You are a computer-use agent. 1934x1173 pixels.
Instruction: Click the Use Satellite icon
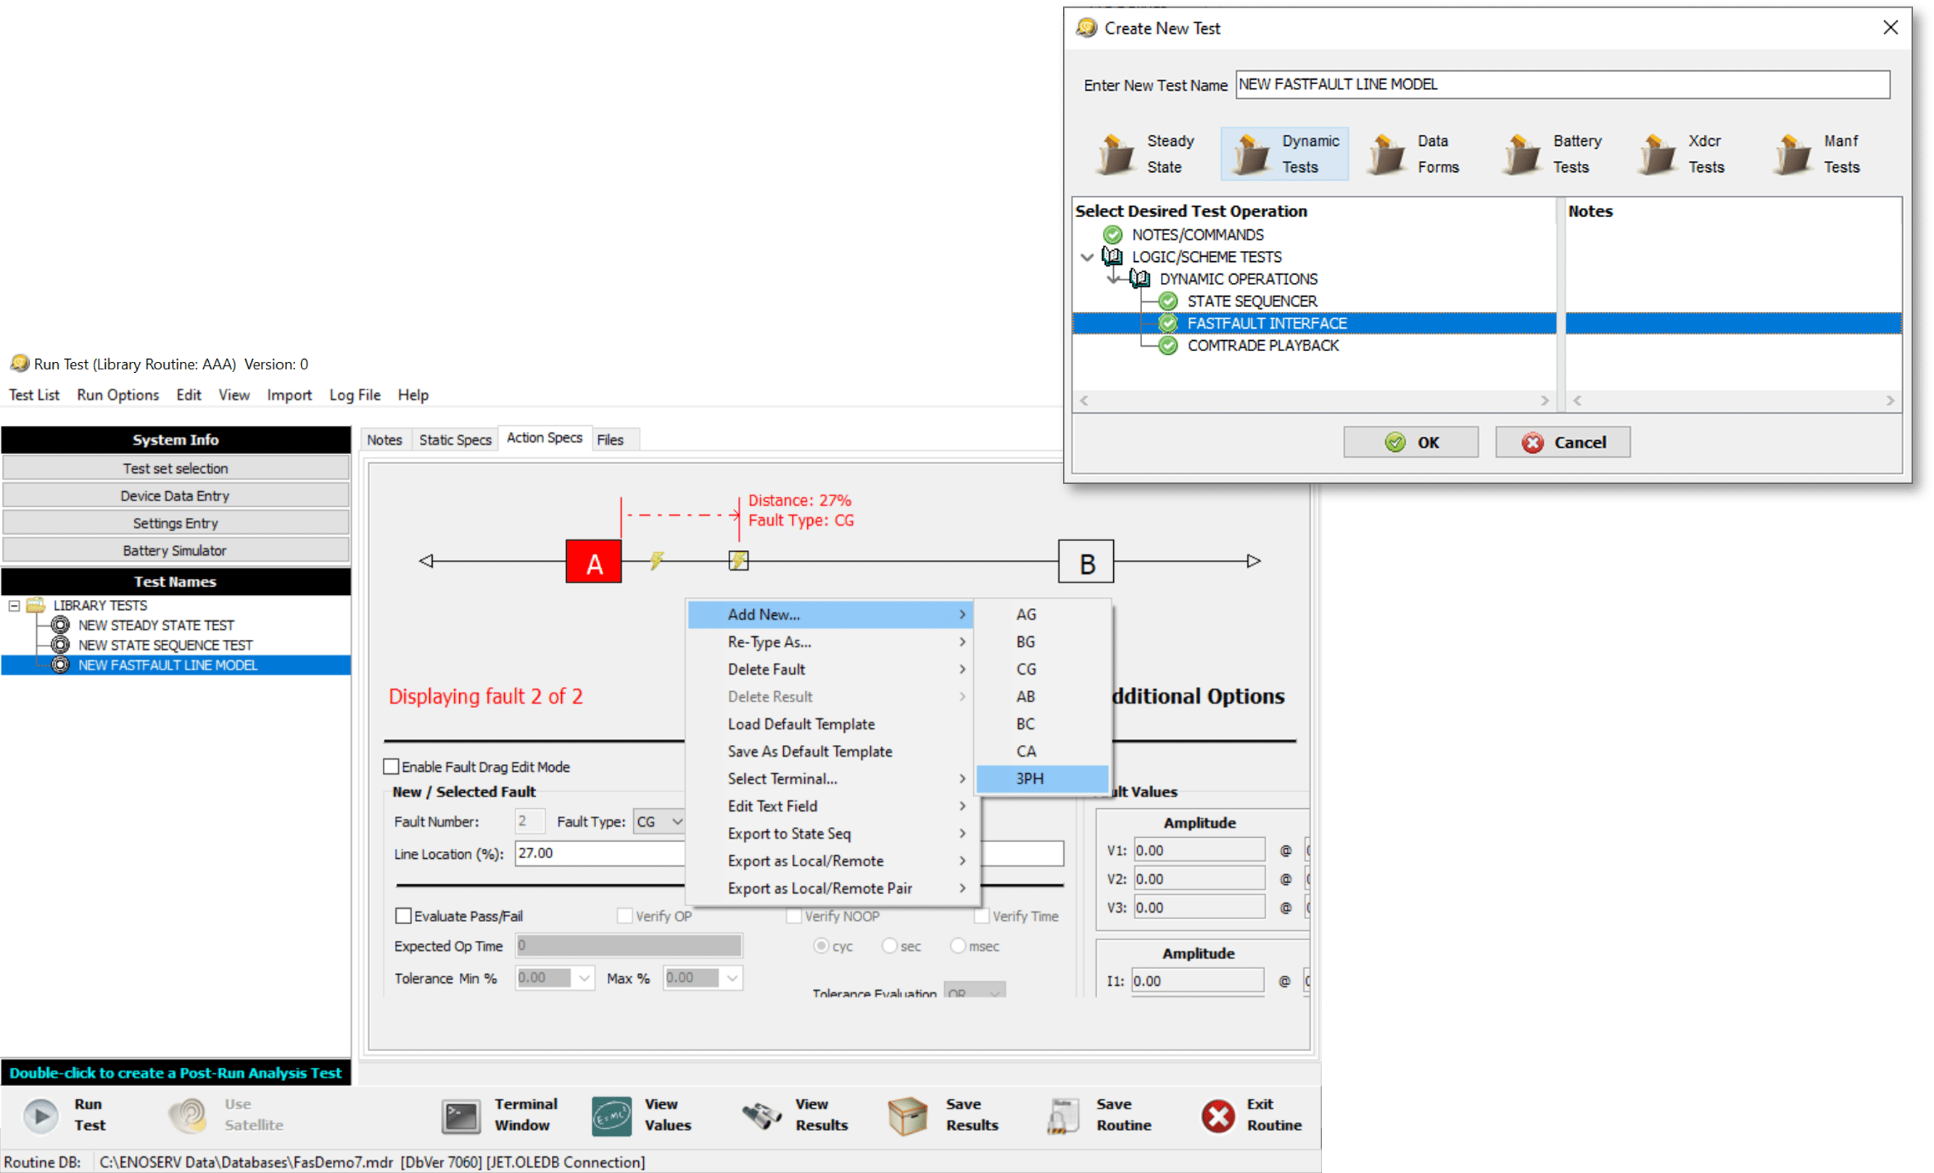189,1115
